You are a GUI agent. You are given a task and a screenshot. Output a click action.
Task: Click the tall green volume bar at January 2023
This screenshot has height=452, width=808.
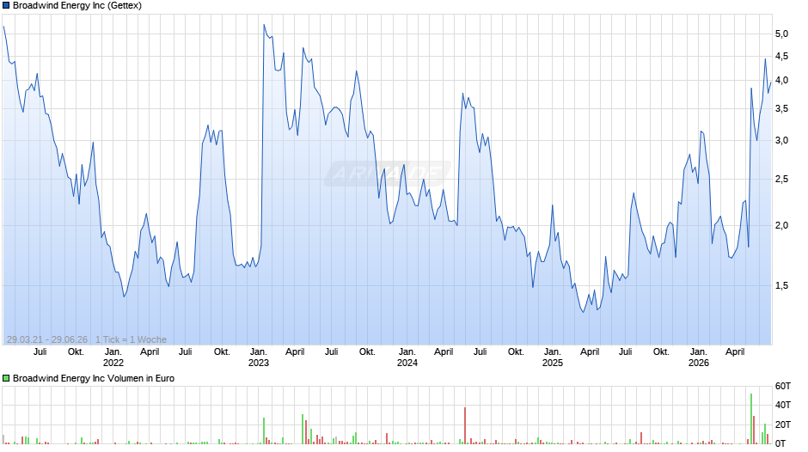264,431
